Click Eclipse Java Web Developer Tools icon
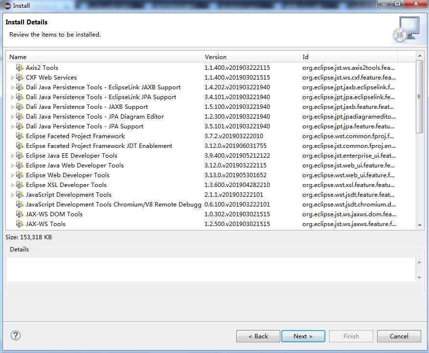This screenshot has height=353, width=429. tap(20, 165)
